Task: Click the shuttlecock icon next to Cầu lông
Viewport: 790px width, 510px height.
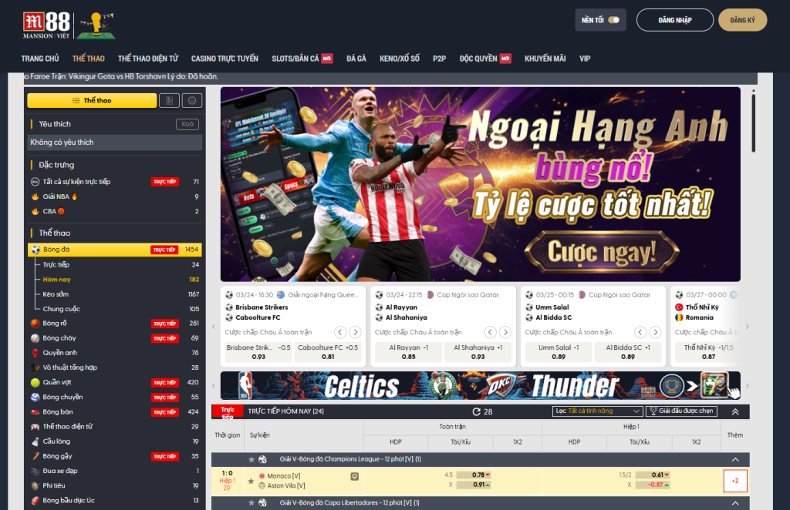Action: point(35,441)
